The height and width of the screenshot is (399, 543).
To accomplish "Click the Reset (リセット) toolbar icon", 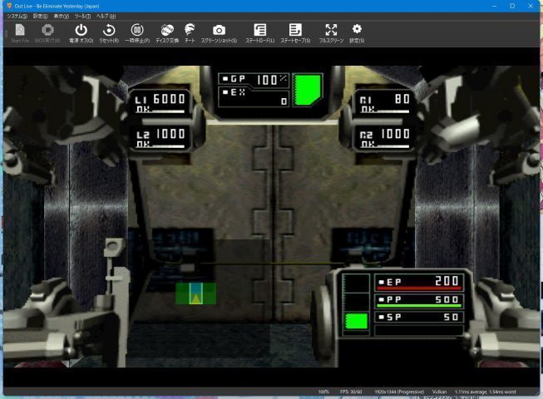I will pyautogui.click(x=109, y=33).
